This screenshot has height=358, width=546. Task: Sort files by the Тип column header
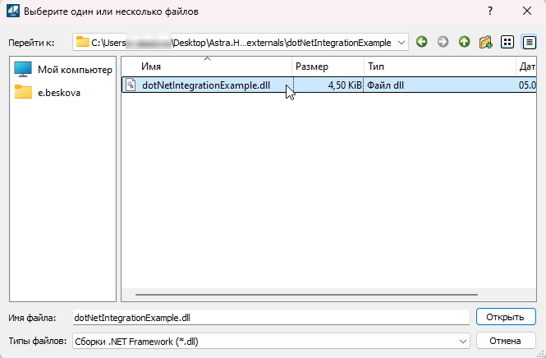tap(438, 66)
